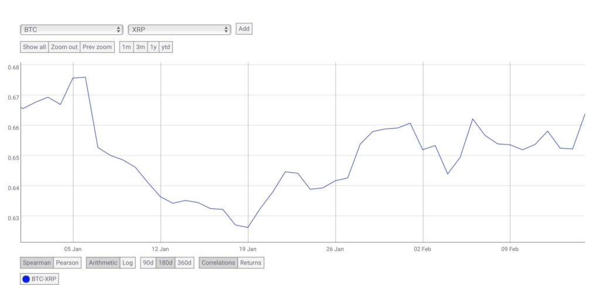Switch to the Returns view
600x289 pixels.
[251, 263]
